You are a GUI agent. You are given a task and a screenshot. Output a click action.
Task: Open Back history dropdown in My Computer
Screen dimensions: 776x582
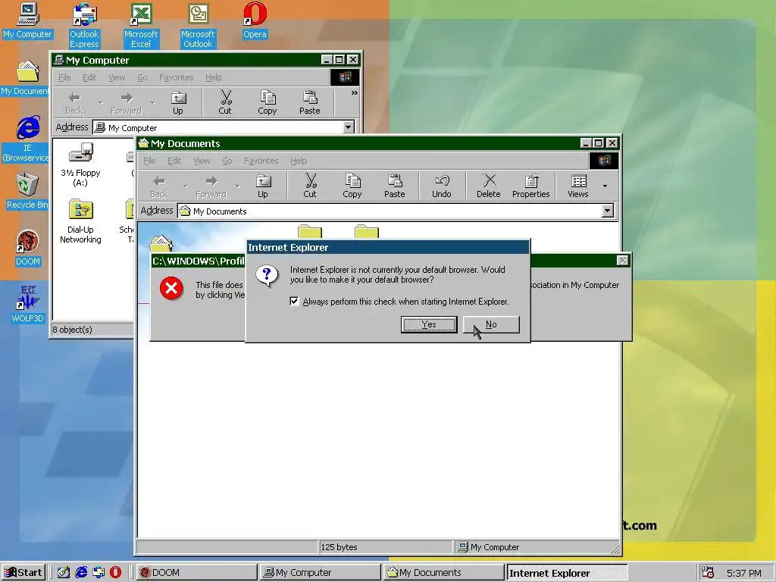(x=101, y=103)
